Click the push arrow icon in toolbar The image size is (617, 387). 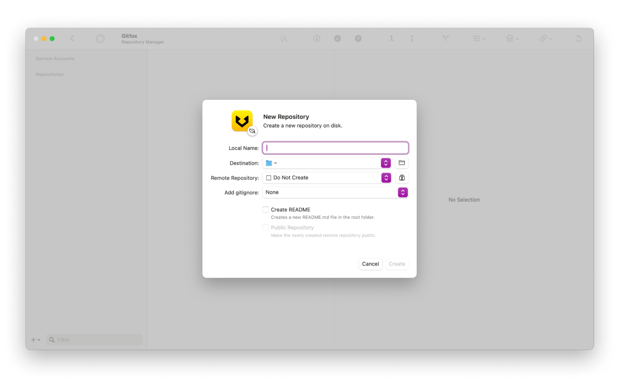358,38
